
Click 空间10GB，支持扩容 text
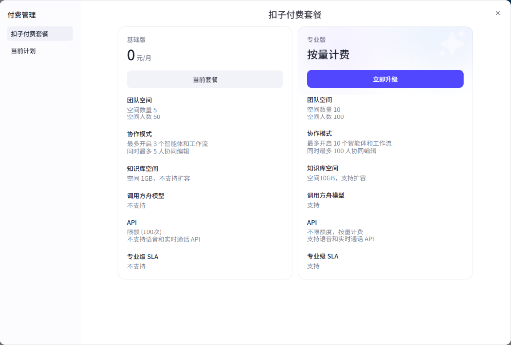pos(336,178)
